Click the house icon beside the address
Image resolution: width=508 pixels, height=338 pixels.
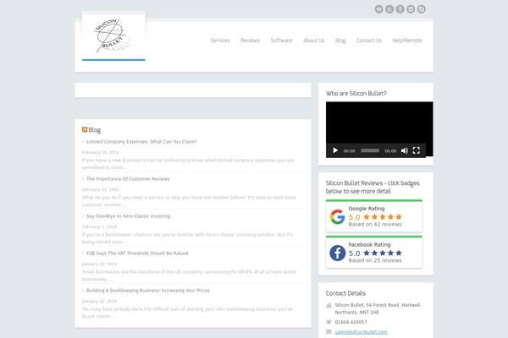[x=329, y=305]
